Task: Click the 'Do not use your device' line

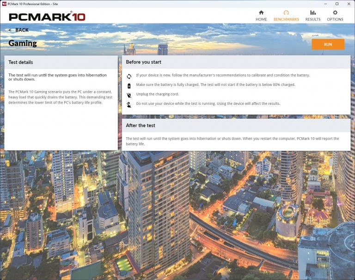Action: tap(208, 103)
